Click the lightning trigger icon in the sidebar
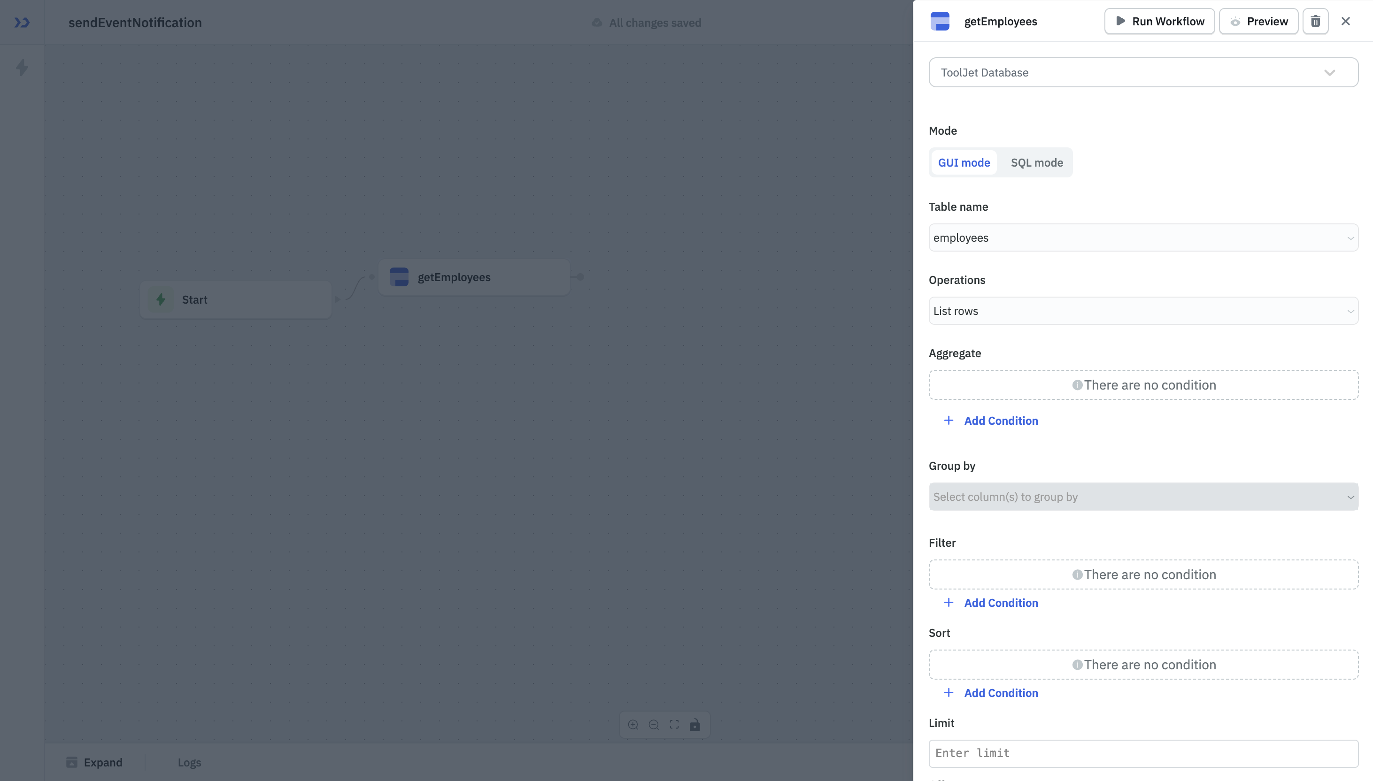The height and width of the screenshot is (781, 1373). pos(22,67)
